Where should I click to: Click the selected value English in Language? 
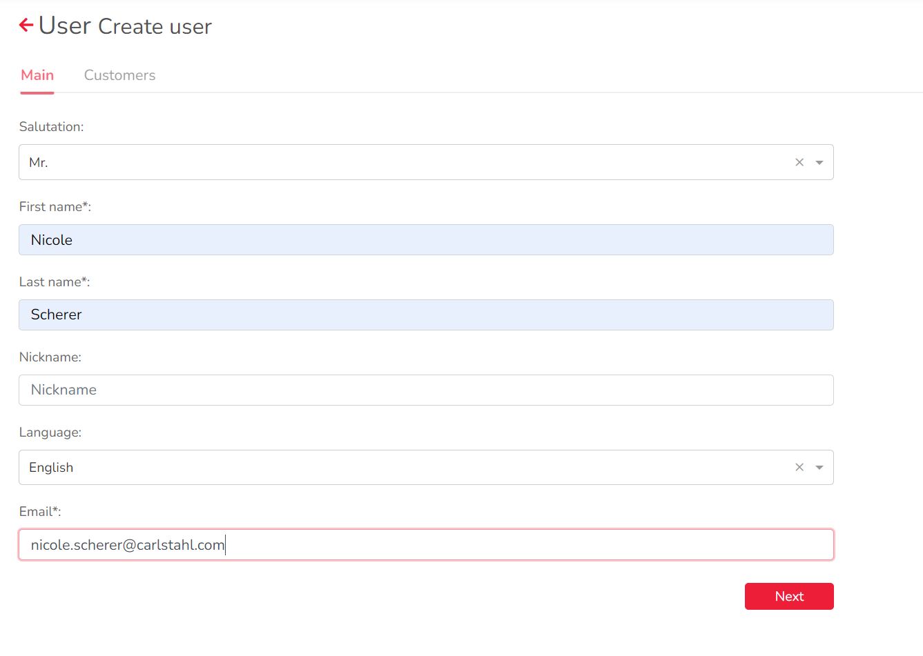coord(51,468)
